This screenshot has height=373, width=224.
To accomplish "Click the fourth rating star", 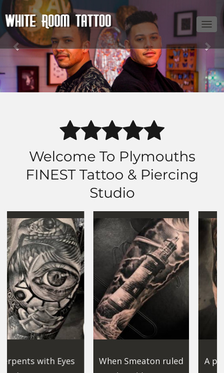I will 133,130.
